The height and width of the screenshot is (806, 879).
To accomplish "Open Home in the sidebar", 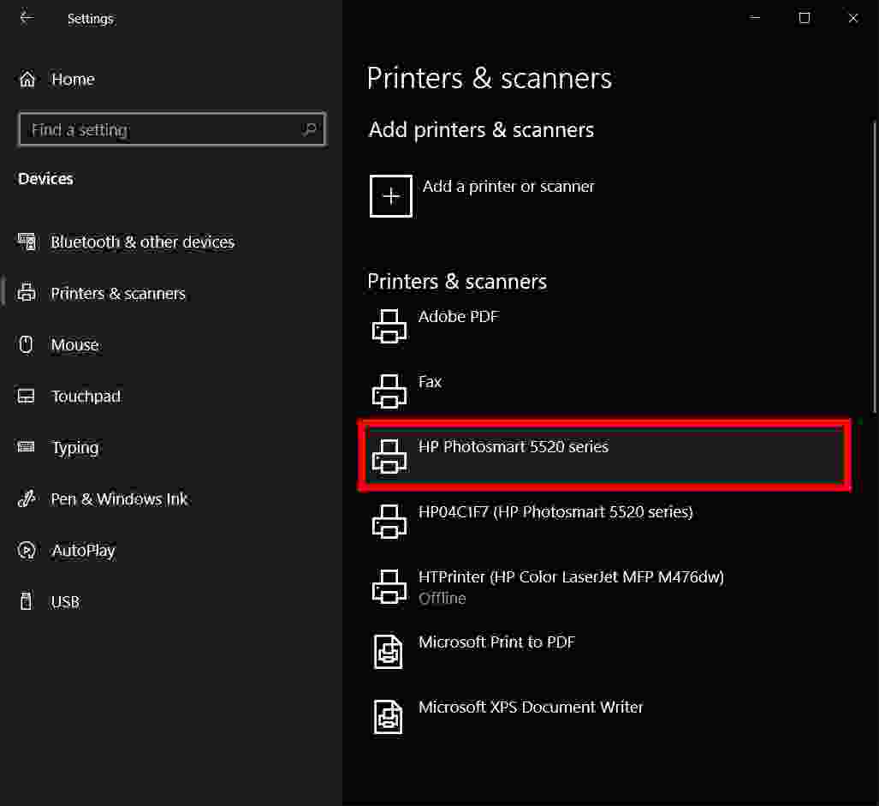I will pyautogui.click(x=73, y=79).
